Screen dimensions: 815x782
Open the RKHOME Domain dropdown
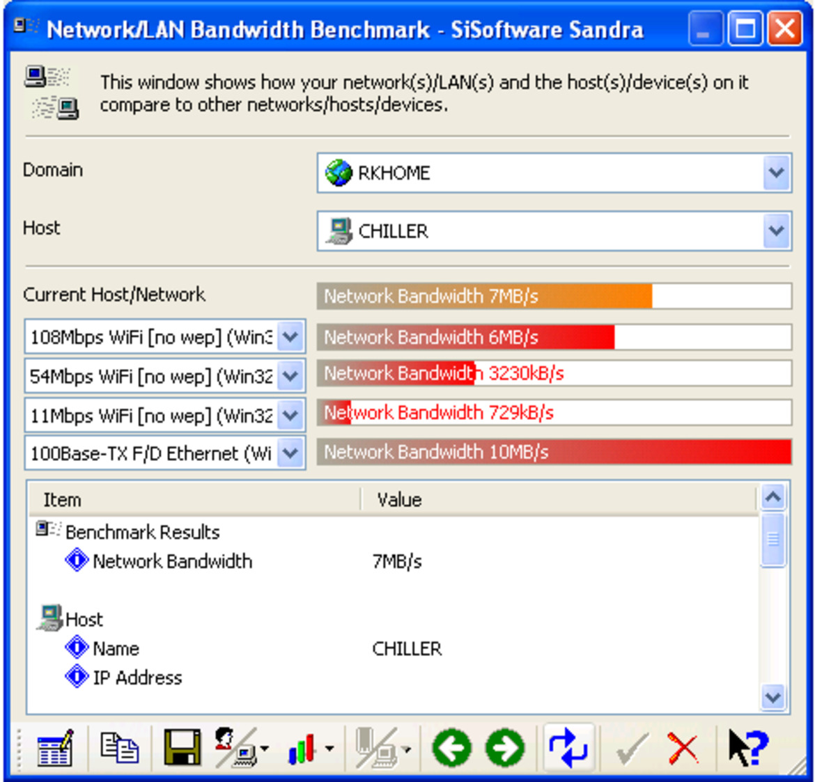(777, 173)
